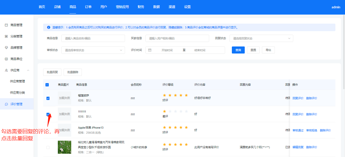345x157 pixels.
Task: Click the 供应商 person icon
Action: pyautogui.click(x=7, y=70)
